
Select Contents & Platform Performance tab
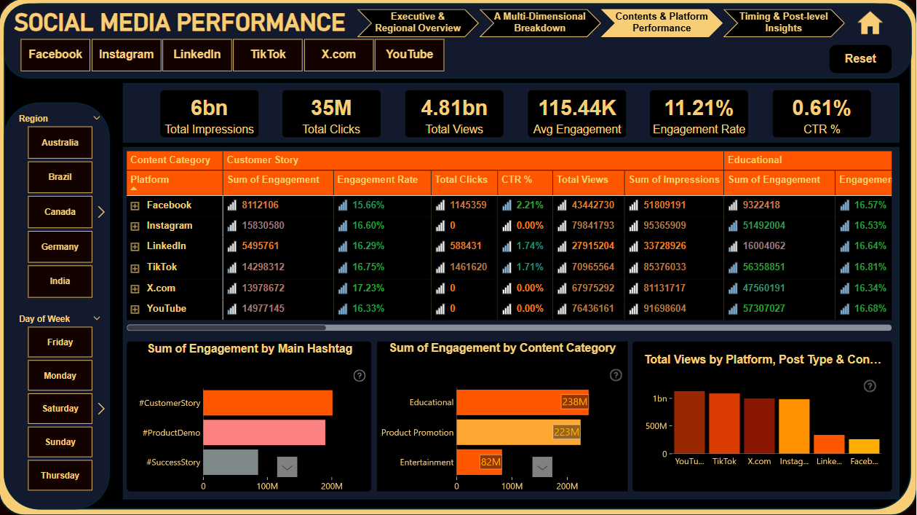click(x=662, y=23)
